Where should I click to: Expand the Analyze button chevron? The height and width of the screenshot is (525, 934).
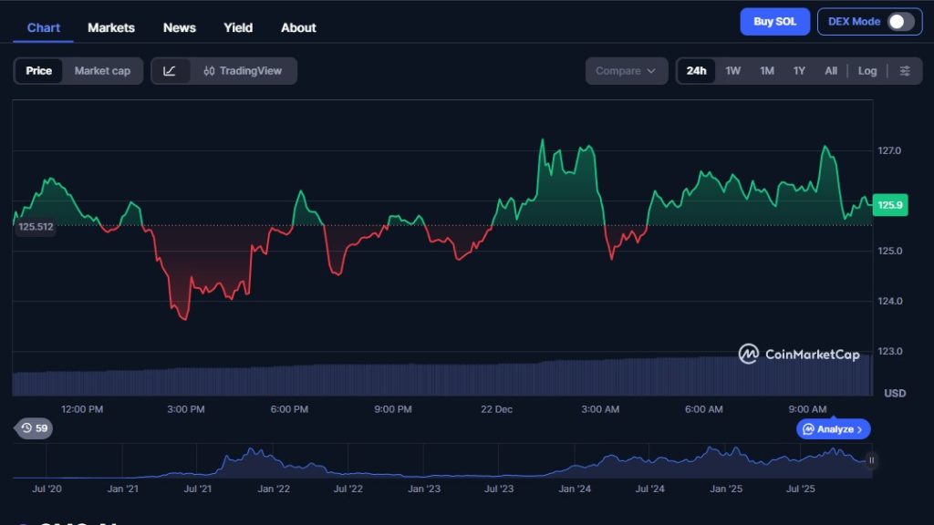point(859,429)
